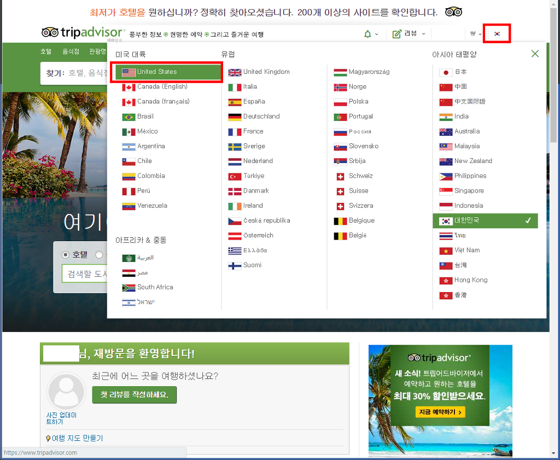The width and height of the screenshot is (560, 460).
Task: Choose Hong Kong in country list
Action: 471,280
